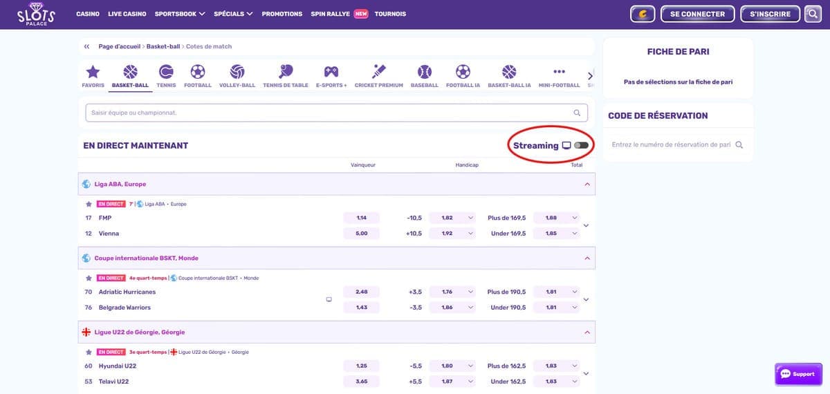Viewport: 830px width, 394px height.
Task: Bet on Adriatic Hurricanes winner 2.48
Action: tap(362, 292)
